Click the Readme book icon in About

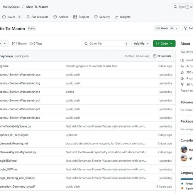coord(182,60)
